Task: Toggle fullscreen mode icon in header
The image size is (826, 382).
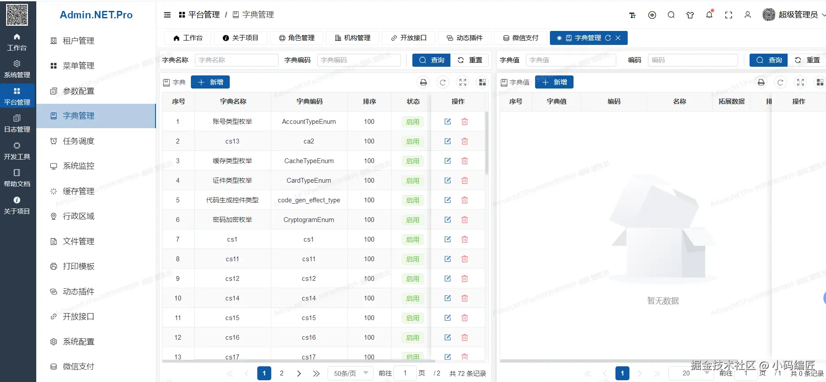Action: (x=729, y=15)
